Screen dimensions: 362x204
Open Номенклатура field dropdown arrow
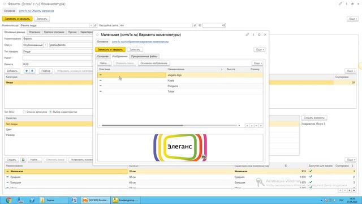pos(91,25)
